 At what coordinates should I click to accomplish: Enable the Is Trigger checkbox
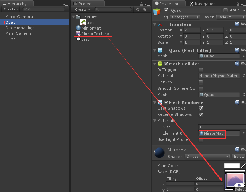coord(201,70)
